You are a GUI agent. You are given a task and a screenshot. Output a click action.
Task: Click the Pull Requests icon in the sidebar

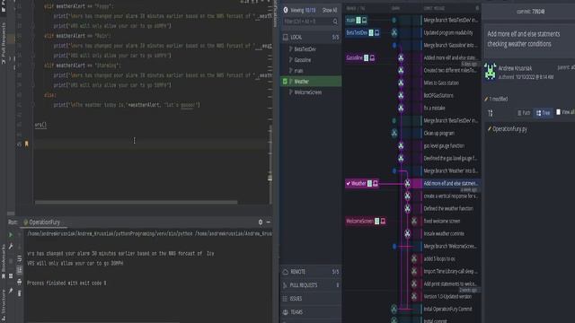pos(285,285)
